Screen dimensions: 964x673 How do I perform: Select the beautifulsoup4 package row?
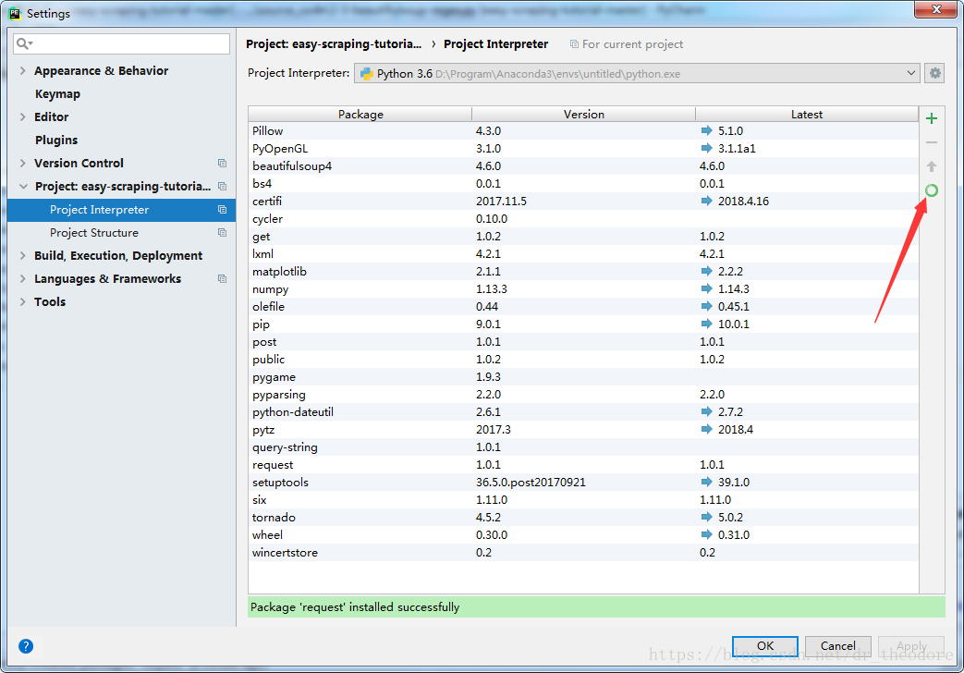coord(583,166)
